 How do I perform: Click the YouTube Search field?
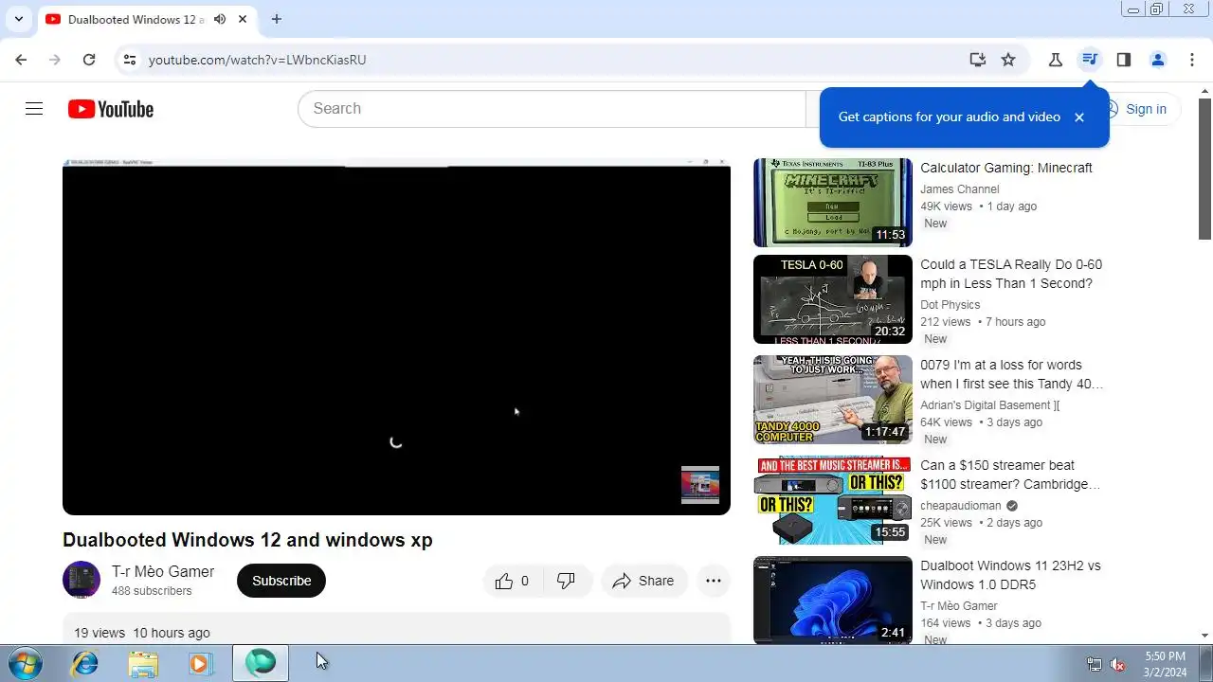[x=552, y=109]
